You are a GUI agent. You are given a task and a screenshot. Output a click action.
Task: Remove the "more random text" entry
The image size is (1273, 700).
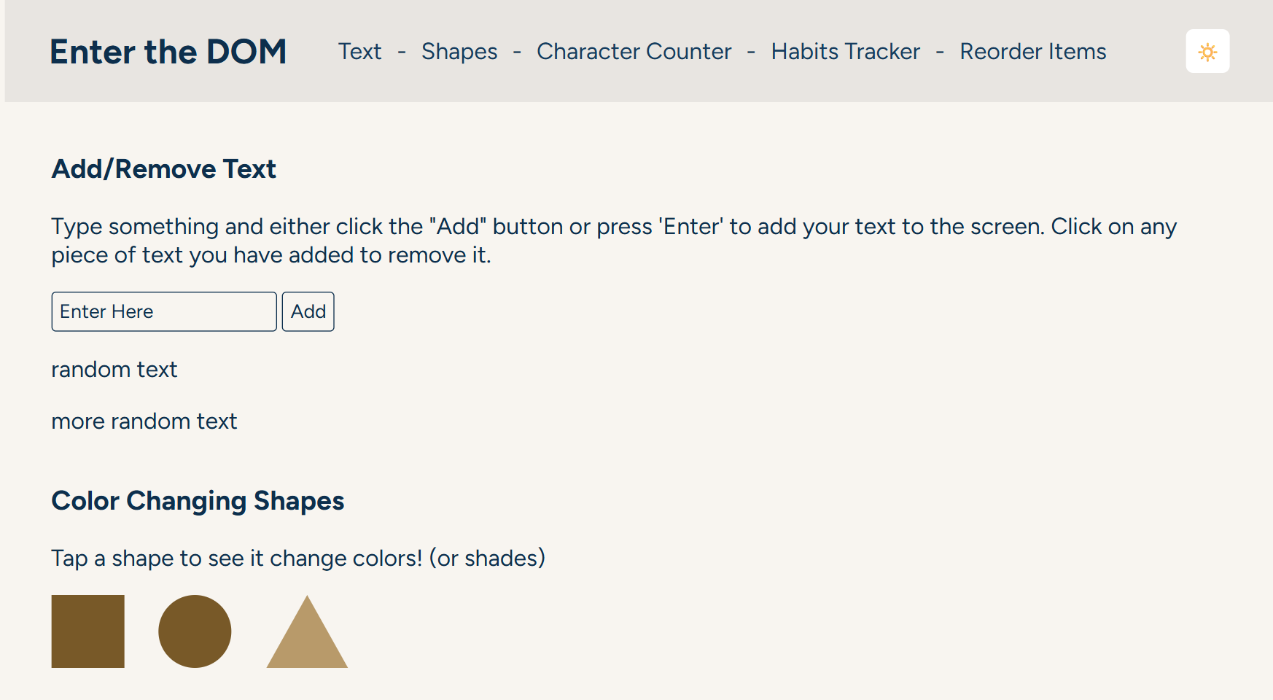pyautogui.click(x=144, y=421)
